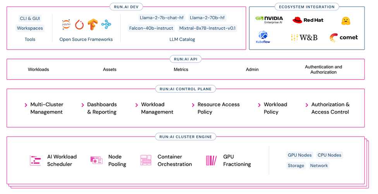Click the chevron beside Multi-Cluster Management

pos(26,105)
